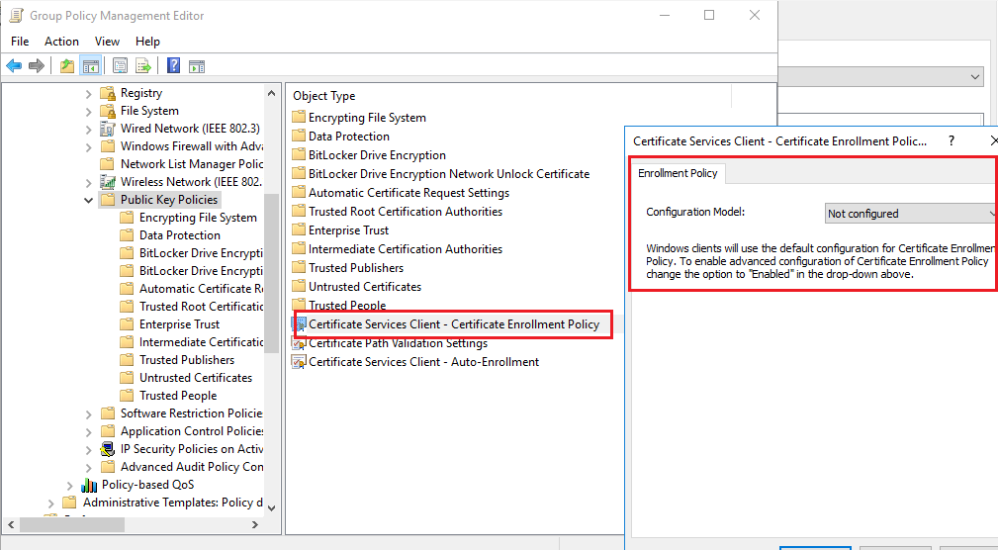
Task: Click Encrypting File System folder icon in list
Action: [299, 117]
